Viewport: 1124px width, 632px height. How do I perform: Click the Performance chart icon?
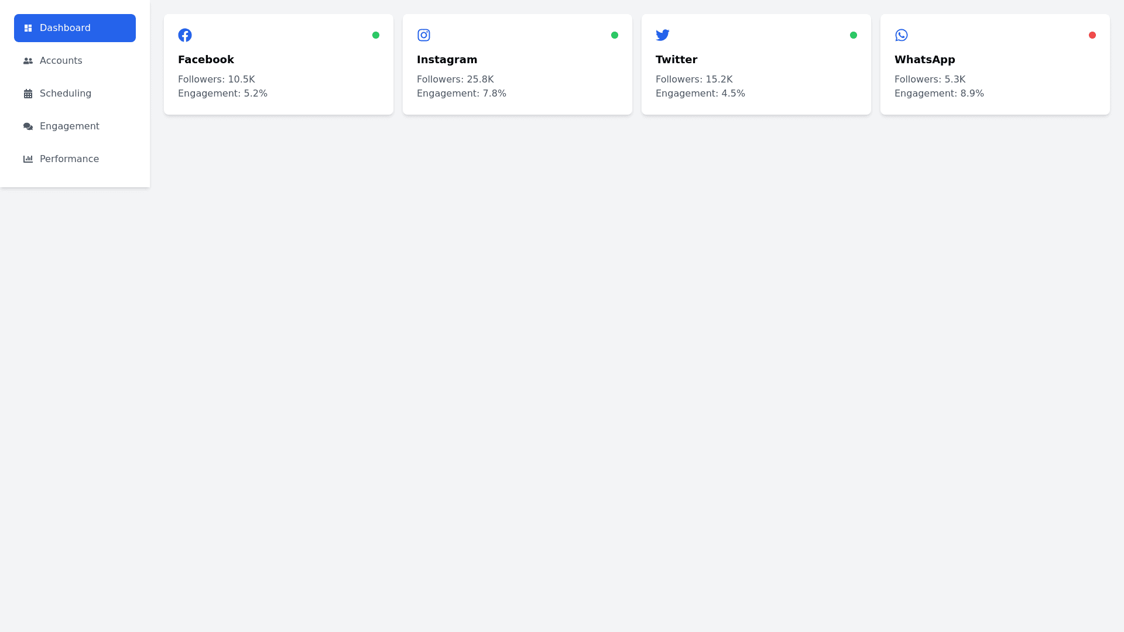[28, 159]
